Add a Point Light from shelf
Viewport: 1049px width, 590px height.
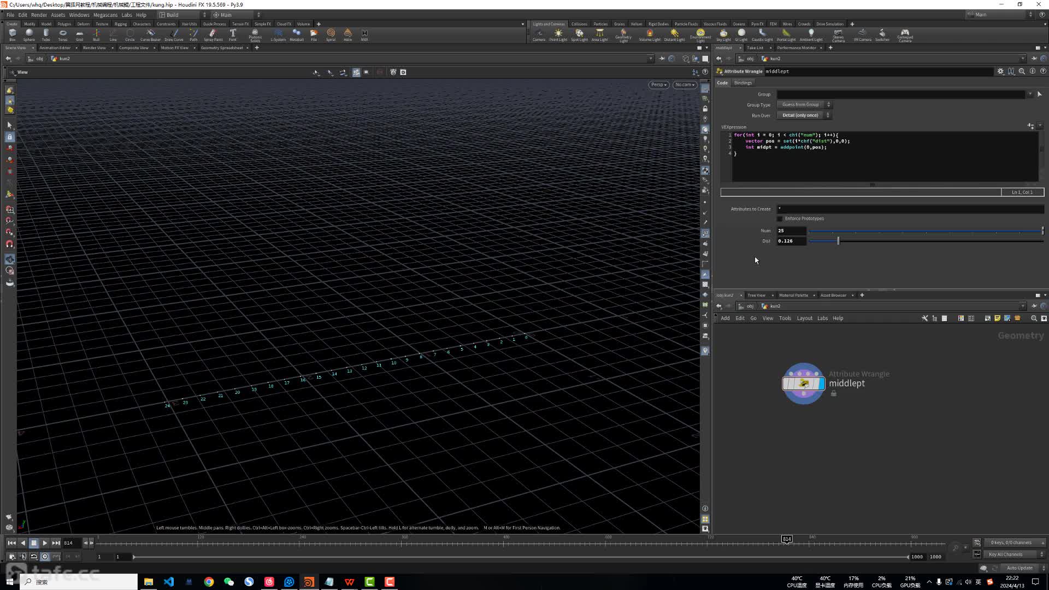[x=558, y=35]
